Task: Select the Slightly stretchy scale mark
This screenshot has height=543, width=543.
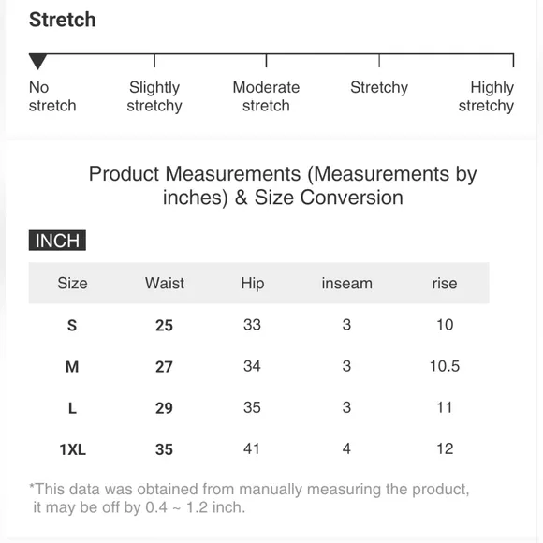Action: 154,96
